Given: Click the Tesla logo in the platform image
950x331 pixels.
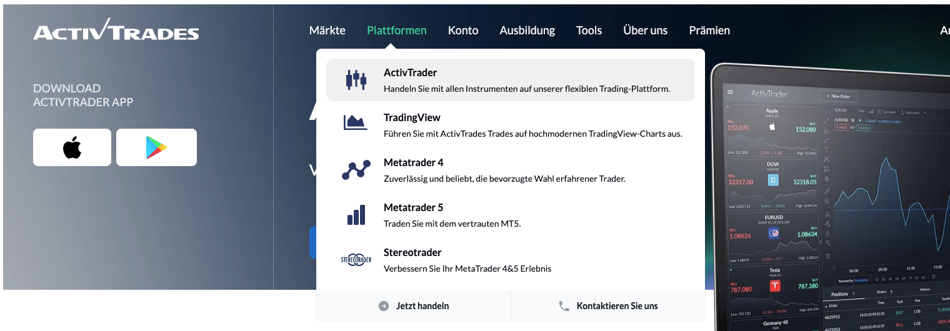Looking at the screenshot, I should (775, 286).
